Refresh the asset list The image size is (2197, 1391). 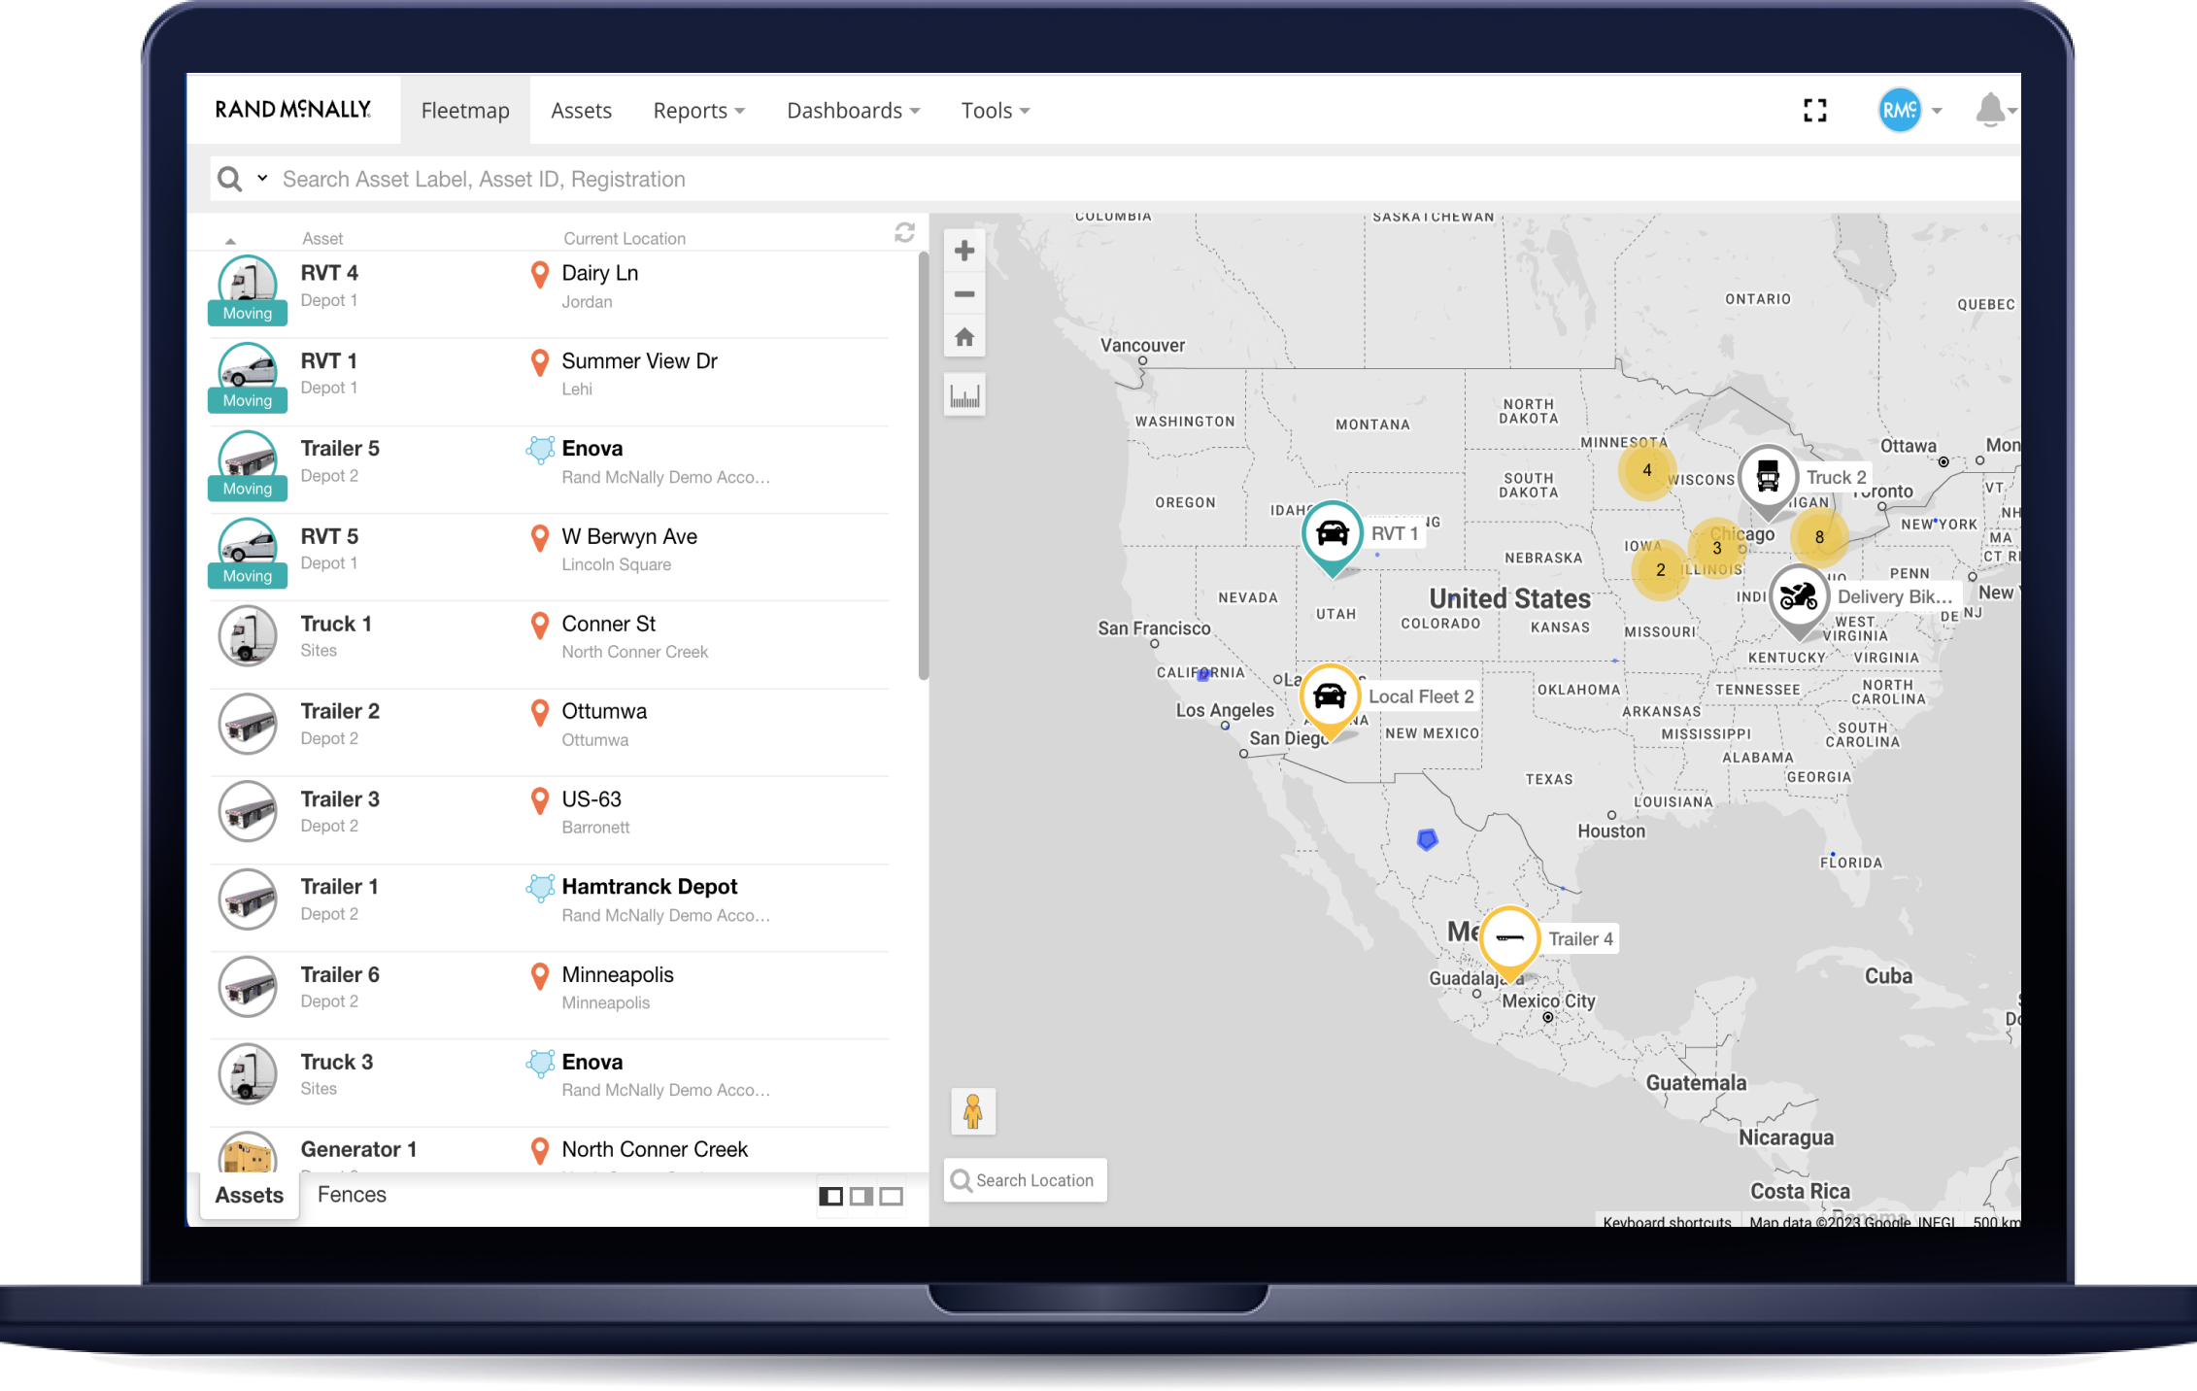[904, 232]
